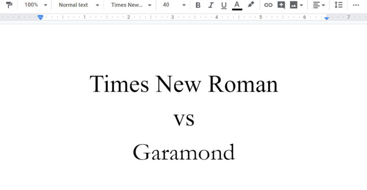Open the text alignment dropdown
This screenshot has width=367, height=190.
click(x=319, y=5)
